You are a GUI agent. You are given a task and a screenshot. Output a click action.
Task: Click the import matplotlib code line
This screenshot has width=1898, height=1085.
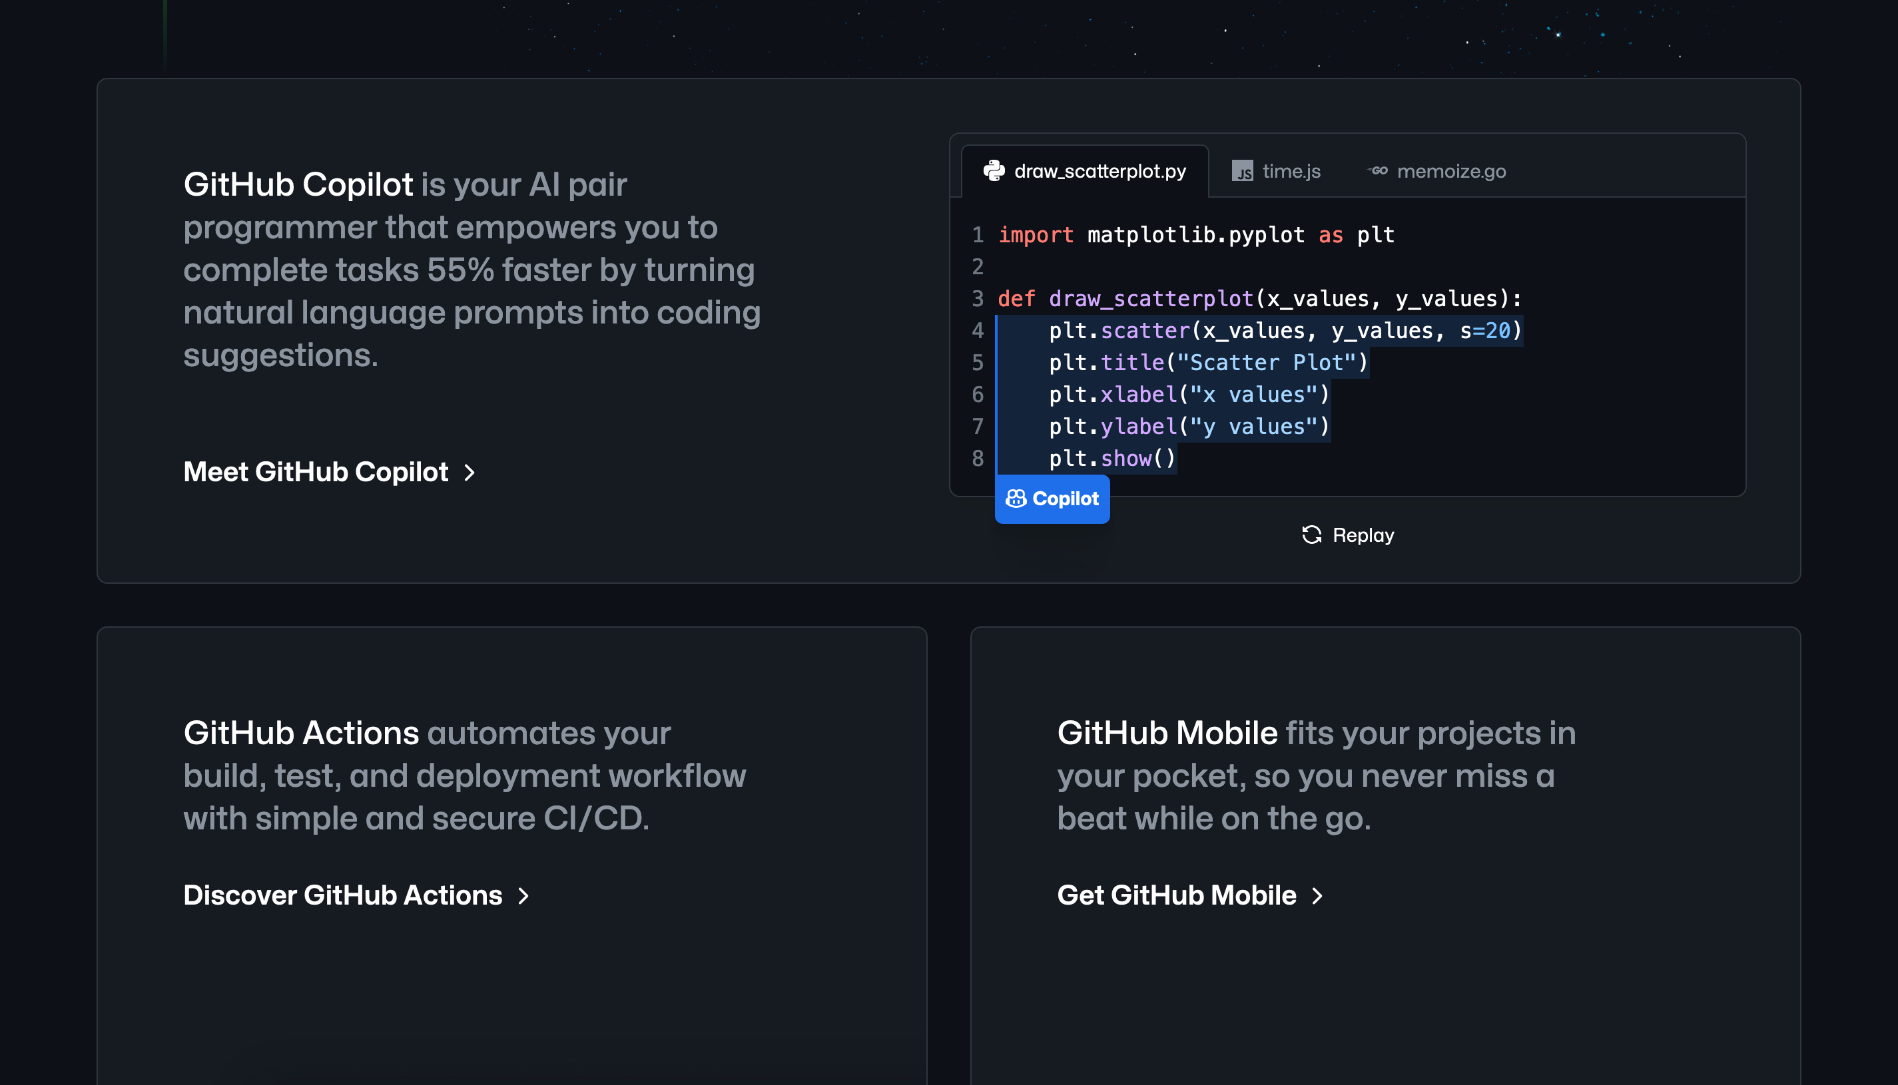click(1196, 235)
